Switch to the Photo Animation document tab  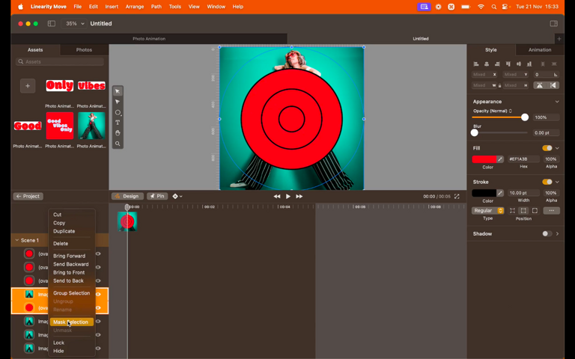tap(149, 38)
